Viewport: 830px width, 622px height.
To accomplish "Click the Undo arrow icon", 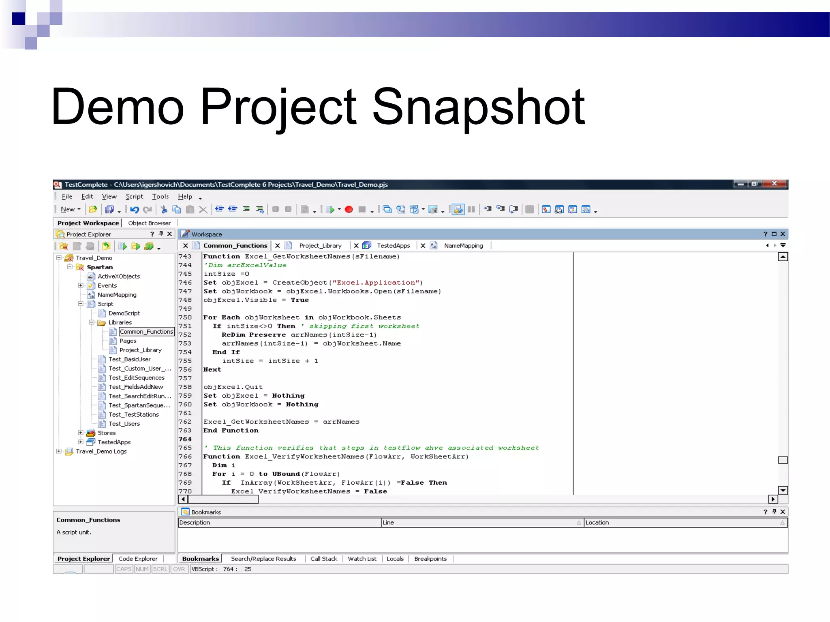I will [135, 209].
